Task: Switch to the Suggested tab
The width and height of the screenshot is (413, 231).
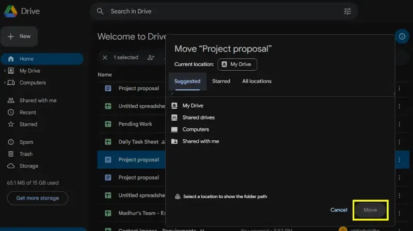Action: coord(187,81)
